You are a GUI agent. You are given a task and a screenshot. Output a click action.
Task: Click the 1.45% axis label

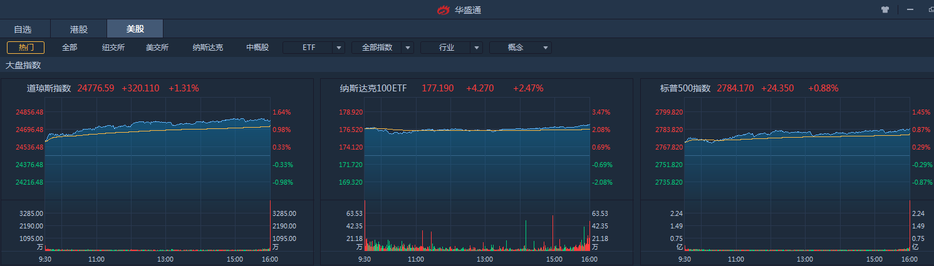click(921, 112)
